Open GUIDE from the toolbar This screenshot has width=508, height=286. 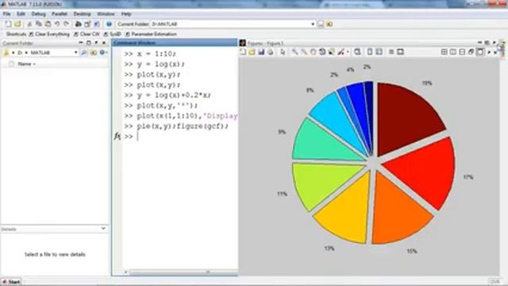click(x=87, y=24)
